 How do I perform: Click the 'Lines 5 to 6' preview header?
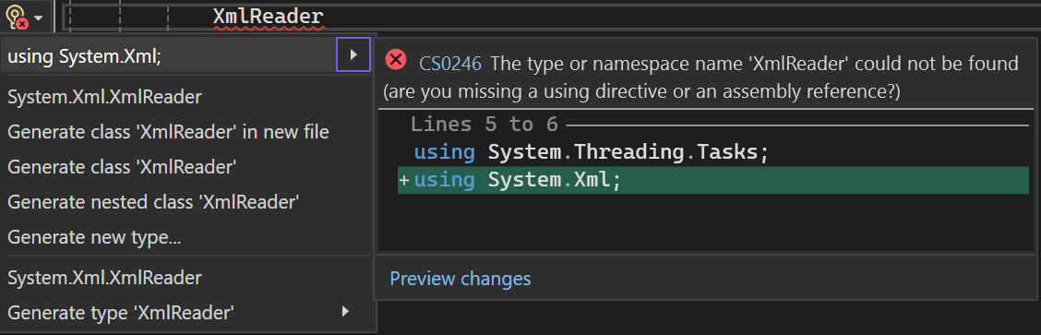click(485, 124)
